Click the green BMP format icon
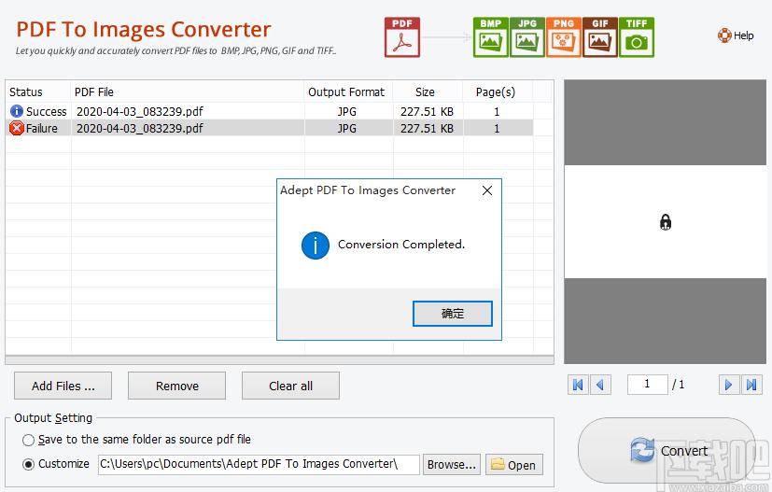The height and width of the screenshot is (492, 772). click(490, 37)
